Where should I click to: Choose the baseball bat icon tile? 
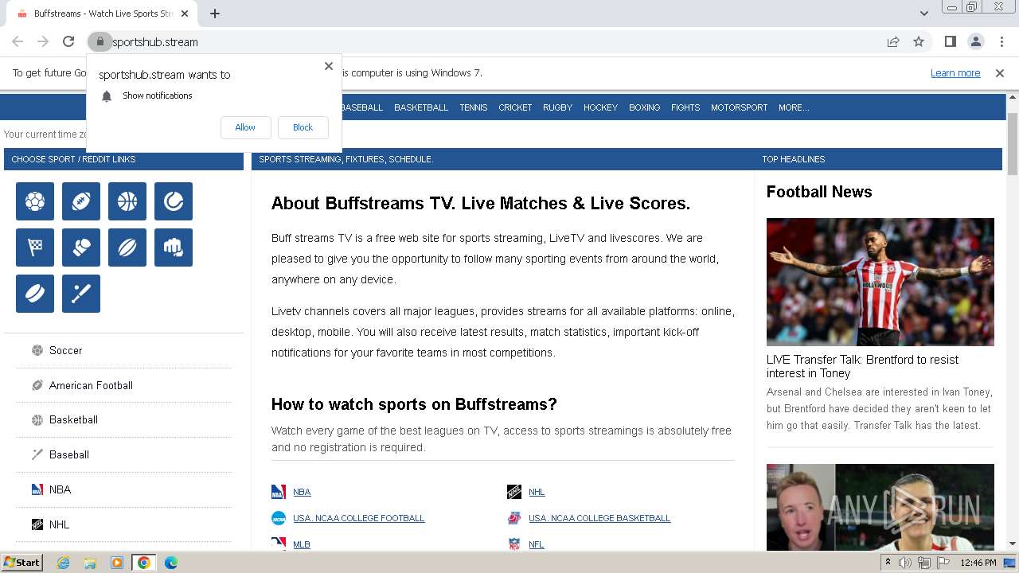tap(81, 294)
